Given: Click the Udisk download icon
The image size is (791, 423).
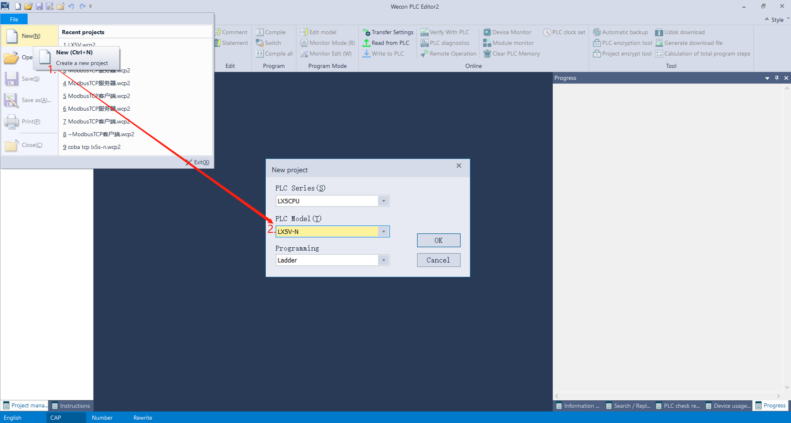Looking at the screenshot, I should tap(659, 32).
